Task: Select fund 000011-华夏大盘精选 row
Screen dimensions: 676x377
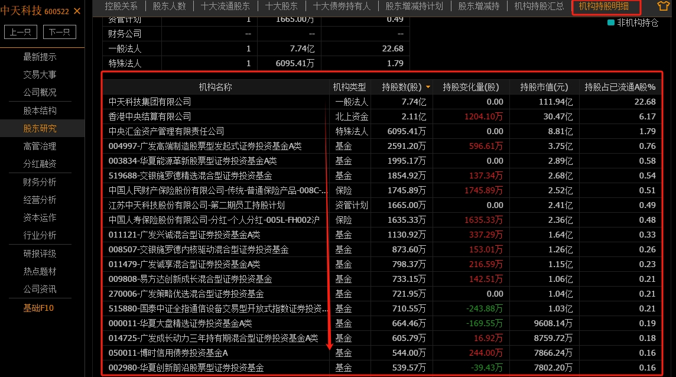Action: click(382, 323)
